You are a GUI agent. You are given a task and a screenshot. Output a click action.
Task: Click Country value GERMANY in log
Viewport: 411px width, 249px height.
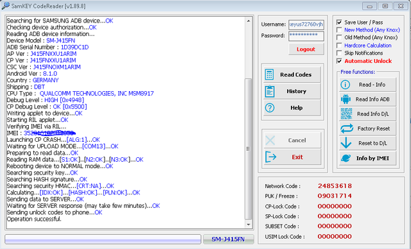(x=46, y=80)
